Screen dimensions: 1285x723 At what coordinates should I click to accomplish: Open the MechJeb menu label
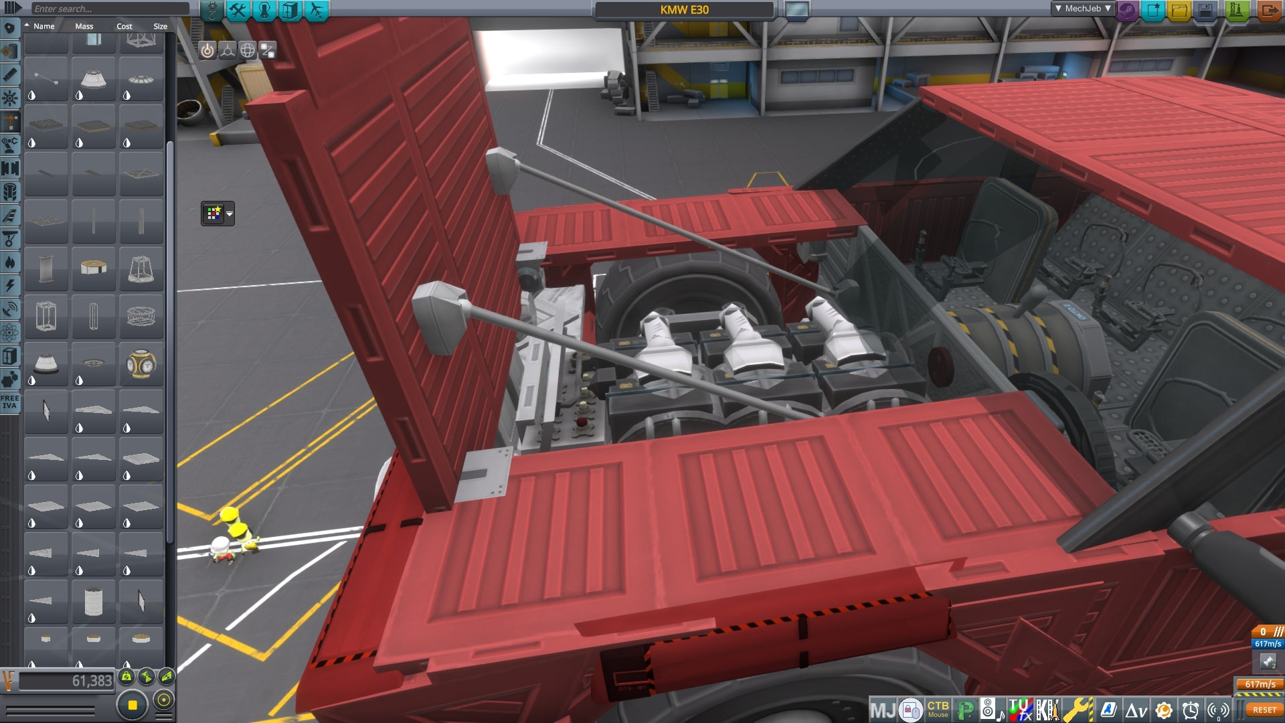(1083, 9)
